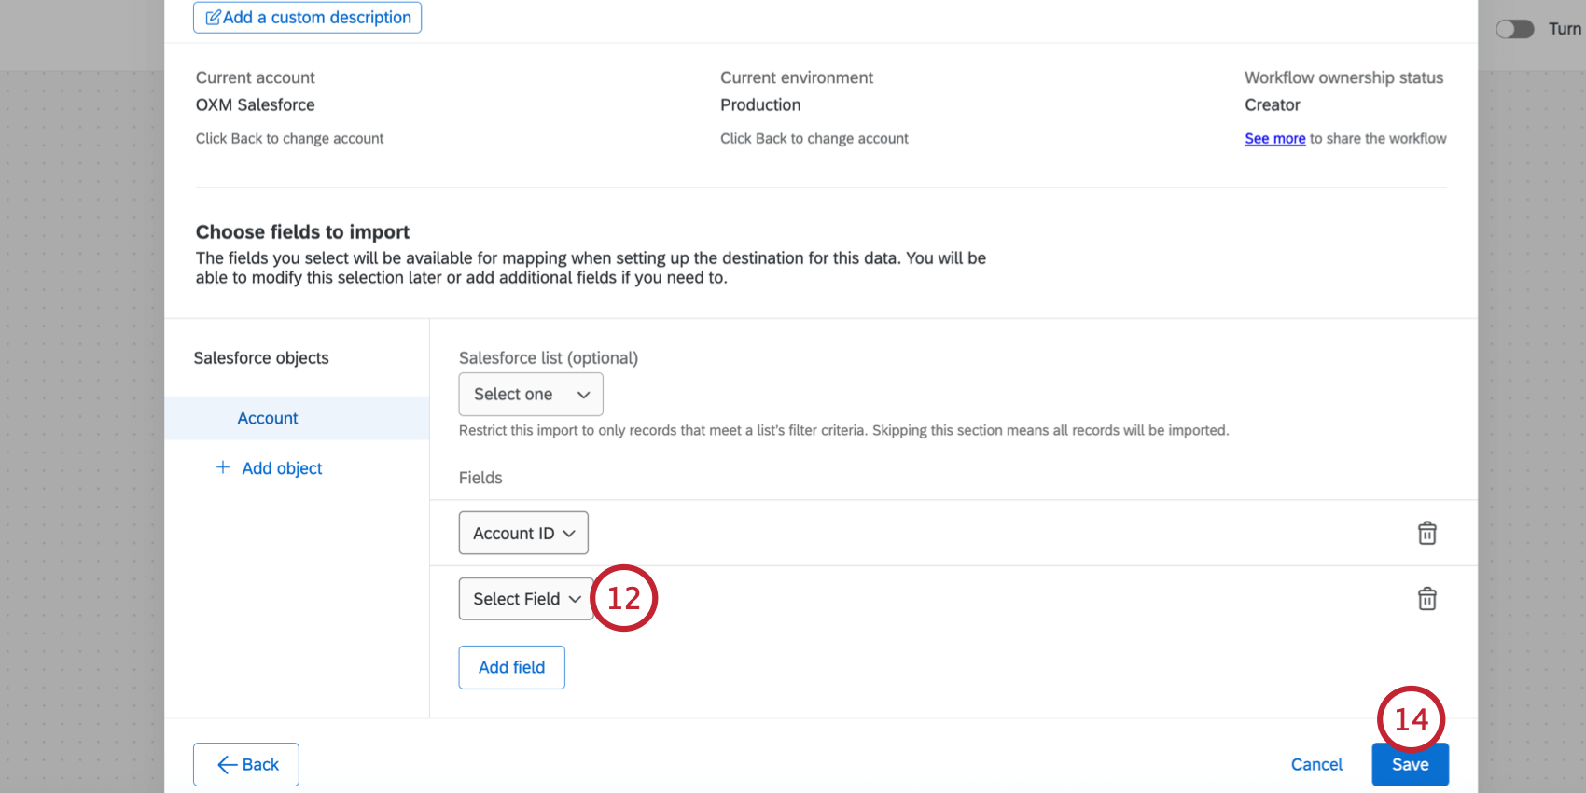The width and height of the screenshot is (1586, 793).
Task: Click the pencil icon on custom description
Action: point(214,18)
